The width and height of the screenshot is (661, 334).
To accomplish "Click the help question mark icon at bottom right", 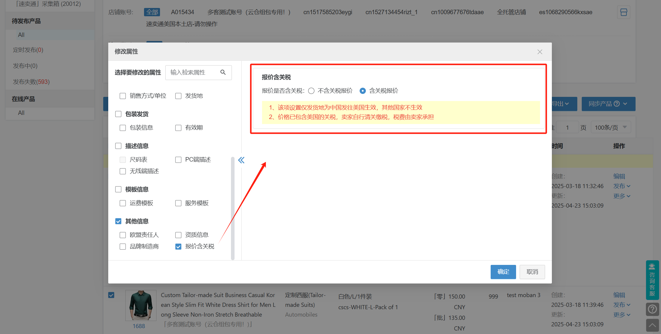I will coord(652,309).
